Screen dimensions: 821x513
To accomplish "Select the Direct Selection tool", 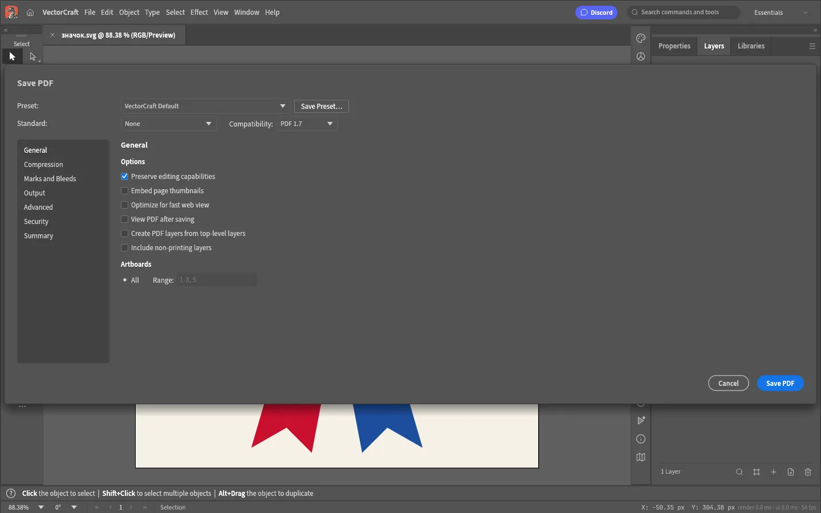I will 32,56.
